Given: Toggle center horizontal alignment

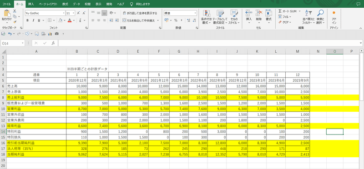Looking at the screenshot, I should (98, 20).
